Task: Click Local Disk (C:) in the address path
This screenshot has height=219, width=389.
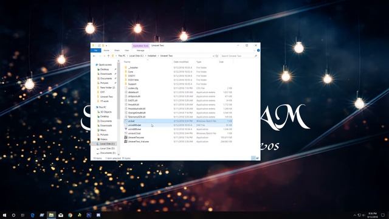Action: (136, 56)
